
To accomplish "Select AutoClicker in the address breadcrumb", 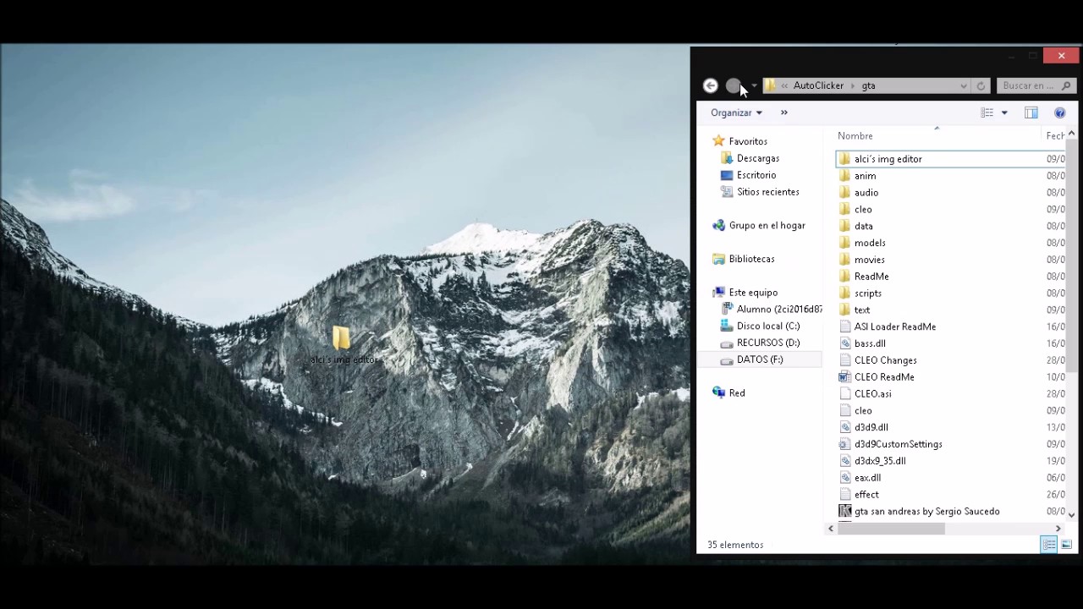I will [x=818, y=85].
